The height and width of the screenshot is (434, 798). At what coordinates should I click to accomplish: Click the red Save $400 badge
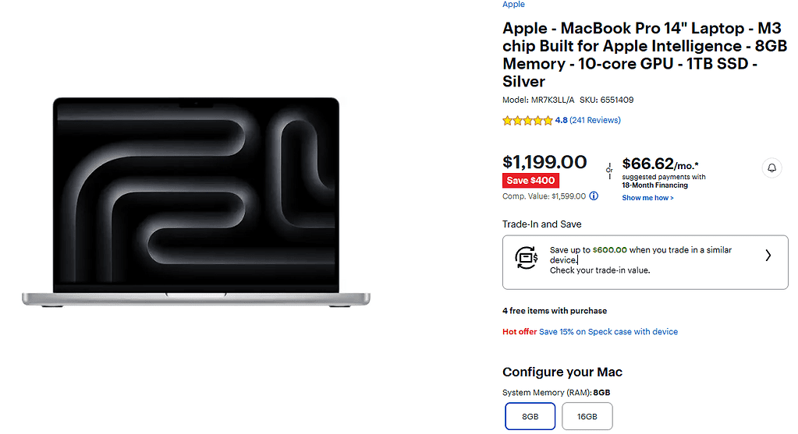(530, 181)
